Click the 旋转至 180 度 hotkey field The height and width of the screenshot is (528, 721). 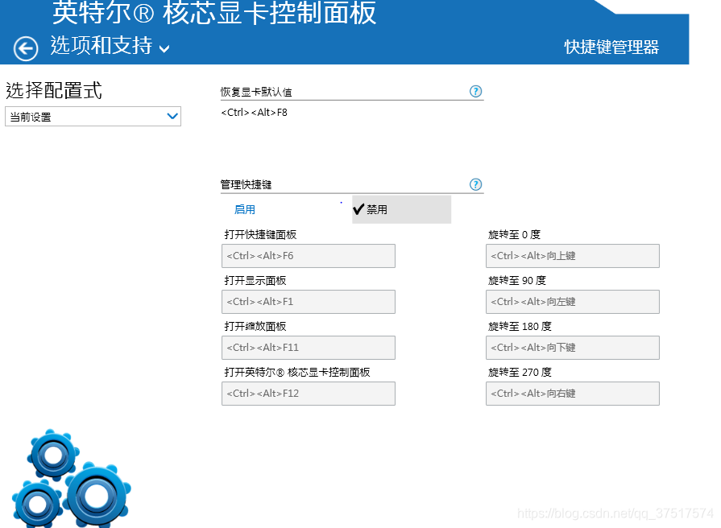573,348
